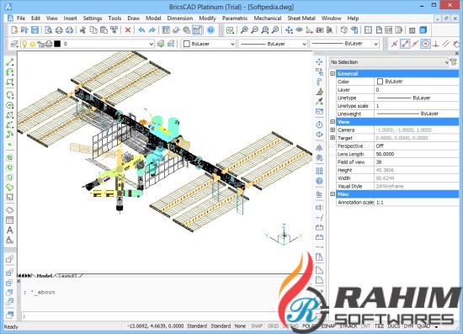
Task: Click the Undo arrow icon
Action: pos(141,29)
